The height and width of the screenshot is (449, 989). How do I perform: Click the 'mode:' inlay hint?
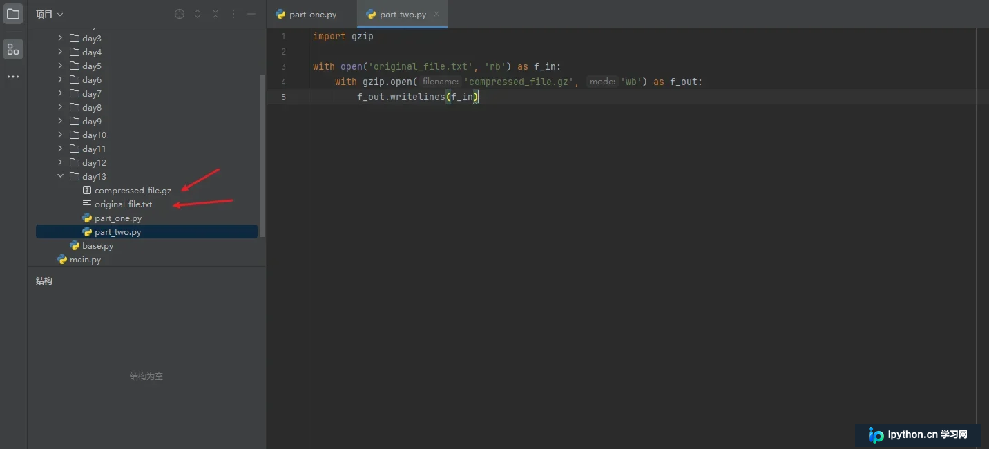(x=602, y=82)
